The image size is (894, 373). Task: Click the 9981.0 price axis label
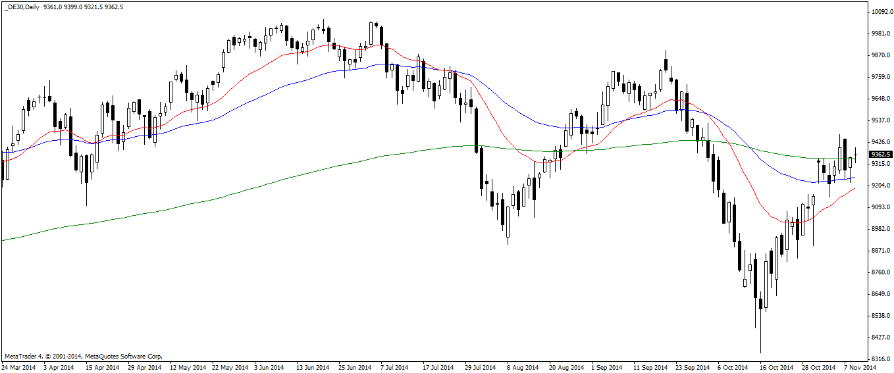(880, 34)
